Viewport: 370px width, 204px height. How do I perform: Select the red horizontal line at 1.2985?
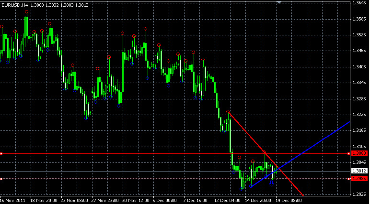coord(175,179)
